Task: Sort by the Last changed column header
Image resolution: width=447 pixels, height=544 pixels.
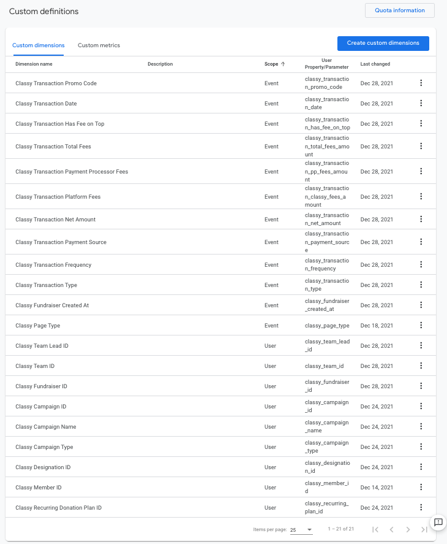Action: tap(375, 64)
